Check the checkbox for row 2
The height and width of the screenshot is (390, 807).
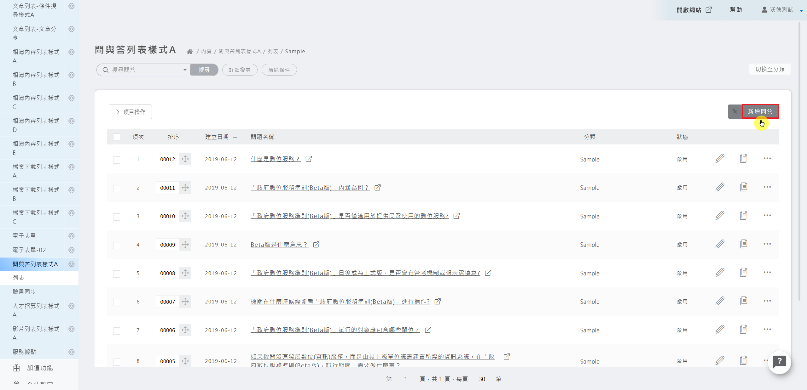117,188
